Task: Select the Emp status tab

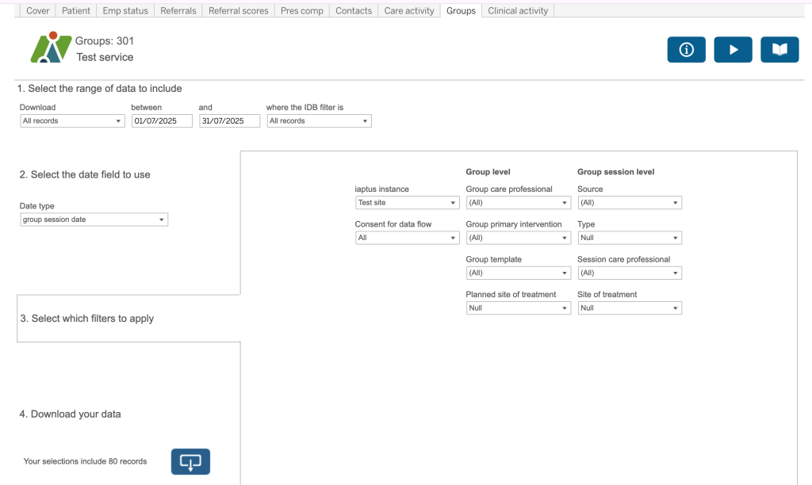Action: click(125, 10)
